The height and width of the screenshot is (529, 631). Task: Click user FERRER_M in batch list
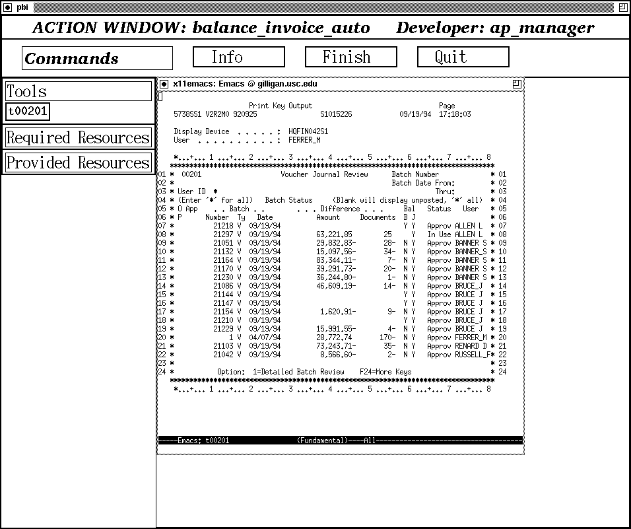(x=471, y=337)
